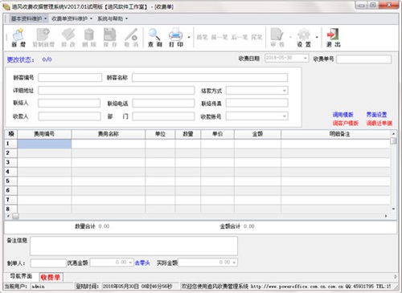This screenshot has width=402, height=293.
Task: Open the 结款方式 combo box
Action: pyautogui.click(x=285, y=91)
